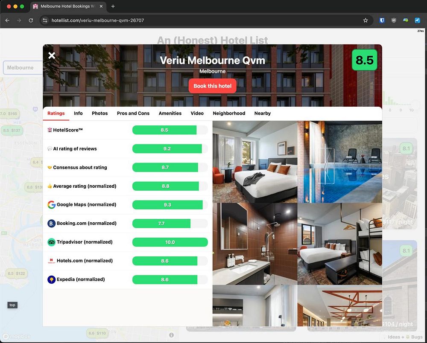The height and width of the screenshot is (343, 427).
Task: Click the blue arrow extension icon
Action: coord(417,20)
